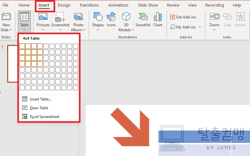Image resolution: width=250 pixels, height=156 pixels.
Task: Open the Icons gallery
Action: coord(111,19)
